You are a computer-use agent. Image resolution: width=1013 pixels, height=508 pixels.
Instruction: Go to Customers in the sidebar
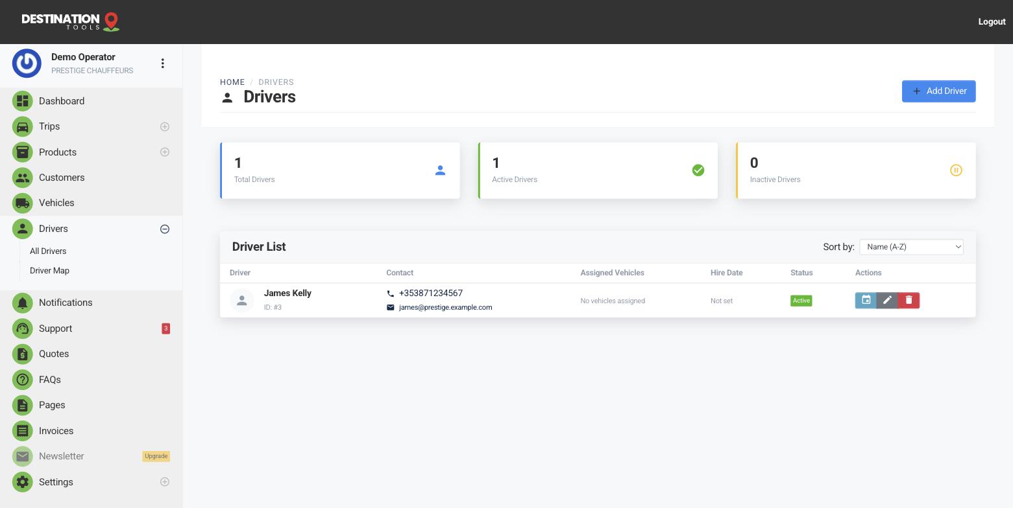pos(91,178)
